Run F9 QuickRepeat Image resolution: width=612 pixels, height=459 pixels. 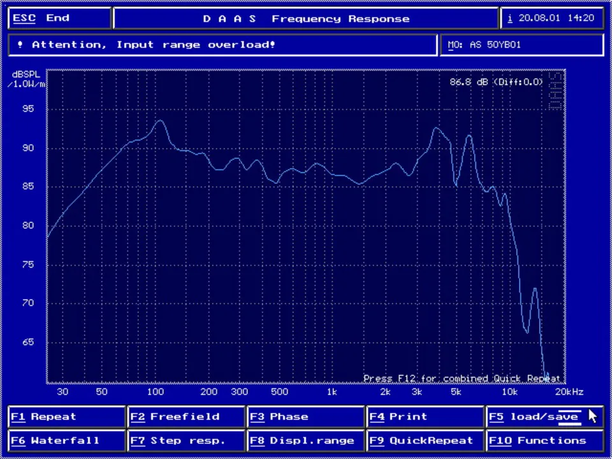[x=425, y=441]
